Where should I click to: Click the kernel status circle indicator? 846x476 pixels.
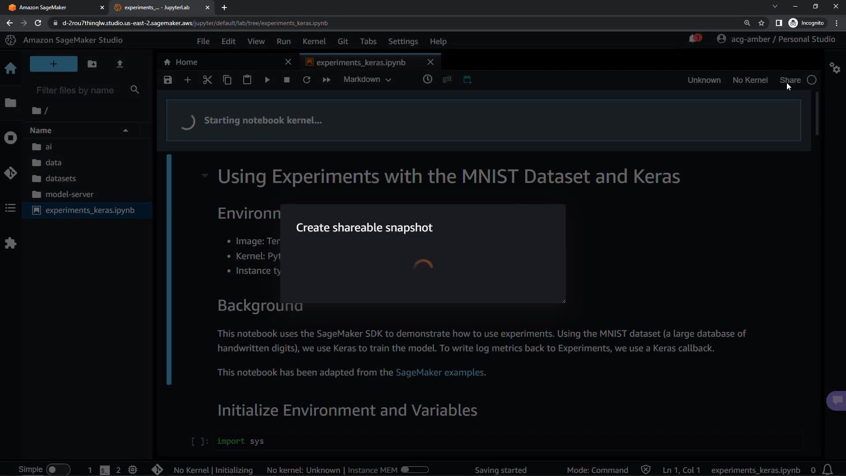pyautogui.click(x=812, y=80)
